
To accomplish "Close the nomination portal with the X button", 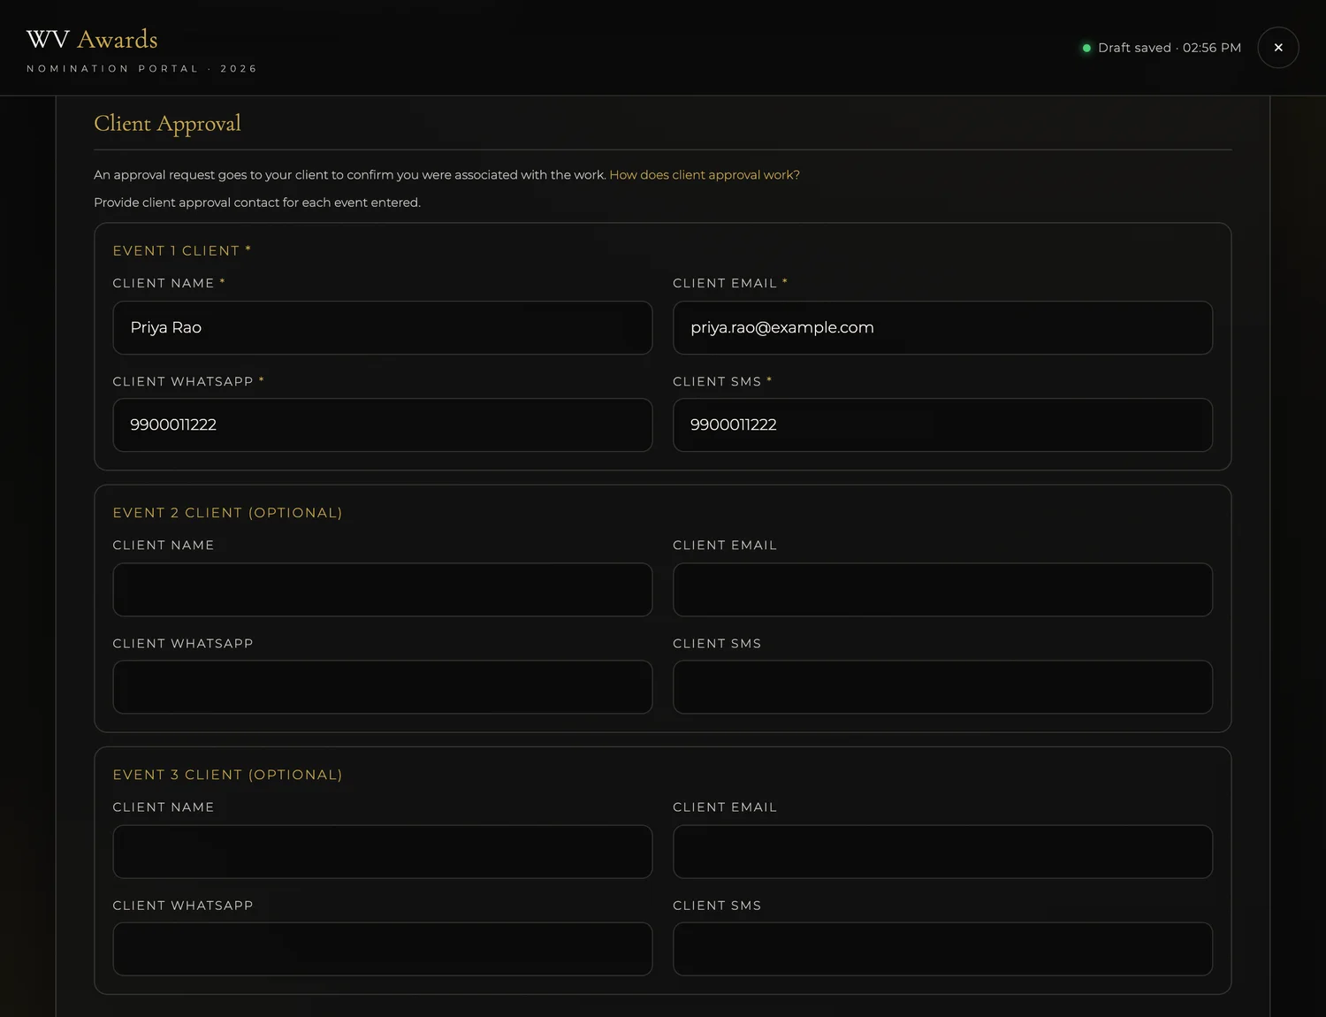I will (x=1277, y=48).
